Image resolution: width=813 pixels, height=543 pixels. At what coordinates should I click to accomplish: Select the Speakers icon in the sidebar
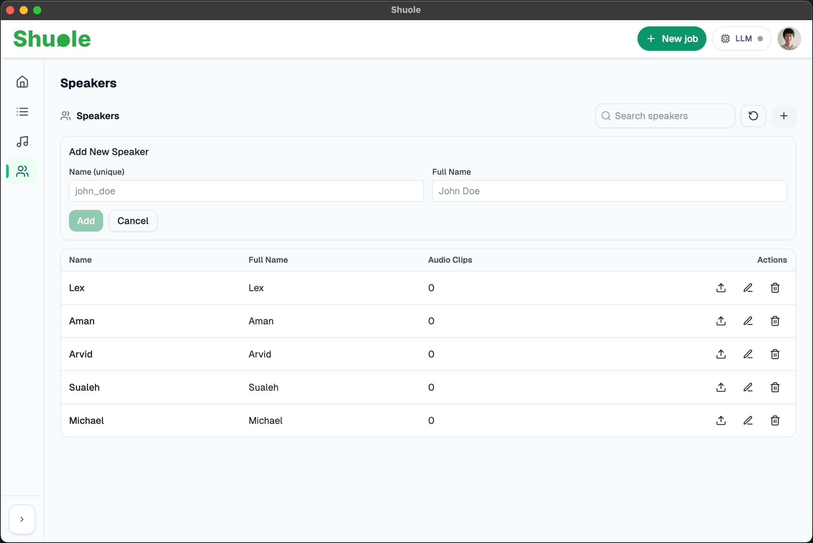click(22, 171)
